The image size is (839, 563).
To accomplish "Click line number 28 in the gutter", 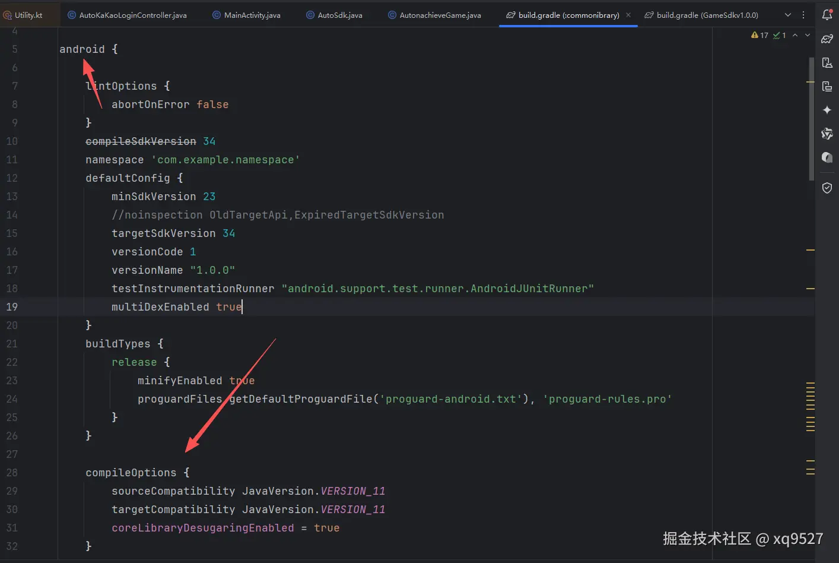I will click(12, 473).
